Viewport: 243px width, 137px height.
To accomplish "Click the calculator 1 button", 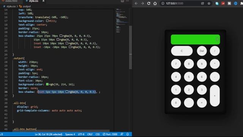I will point(176,90).
